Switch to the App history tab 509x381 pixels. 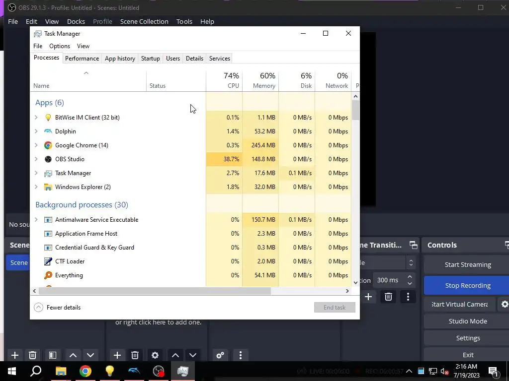(x=120, y=59)
